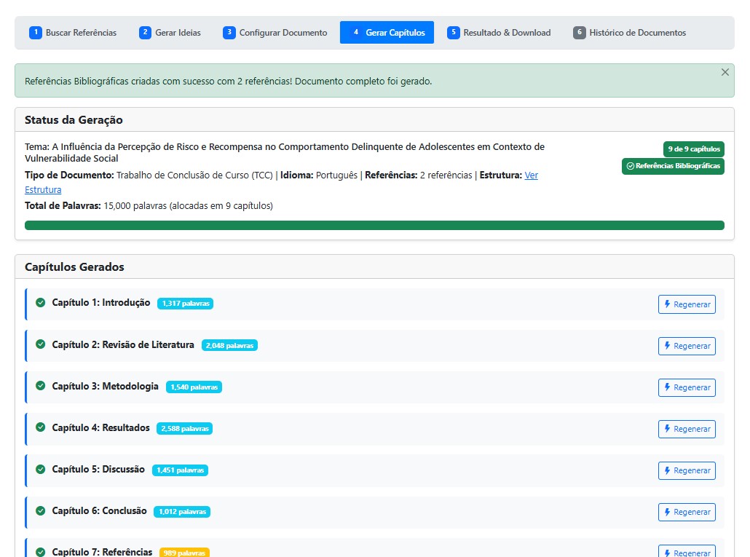The height and width of the screenshot is (557, 750).
Task: Click the 1,317 palavras badge
Action: [185, 304]
